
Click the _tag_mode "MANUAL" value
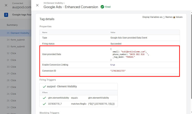pos(130,57)
